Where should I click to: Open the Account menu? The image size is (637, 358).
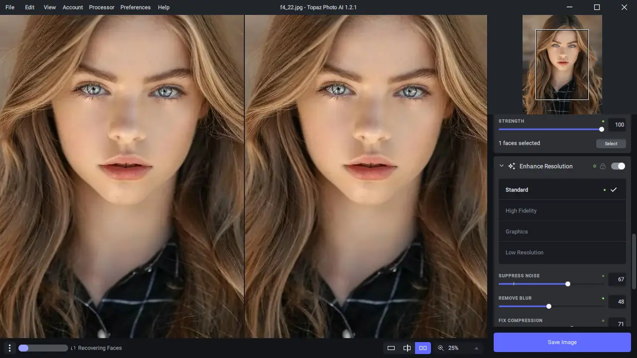point(73,7)
